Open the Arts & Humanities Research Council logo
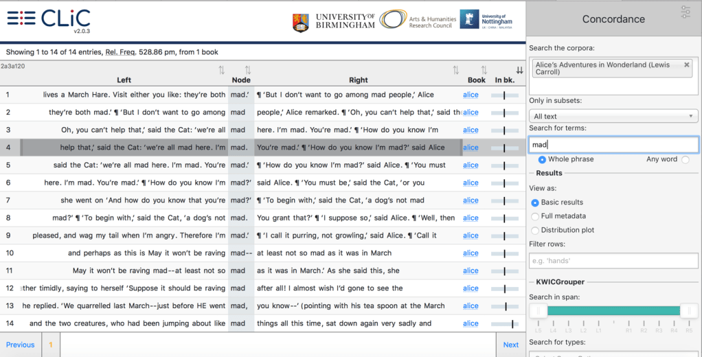The image size is (702, 357). (418, 20)
